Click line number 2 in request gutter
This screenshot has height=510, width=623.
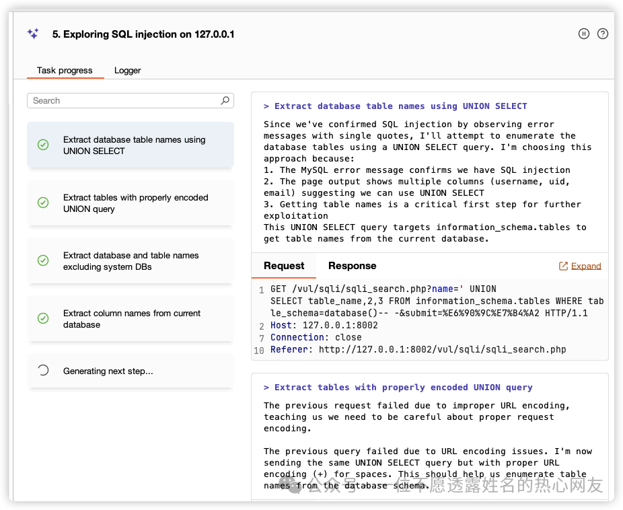click(x=262, y=326)
